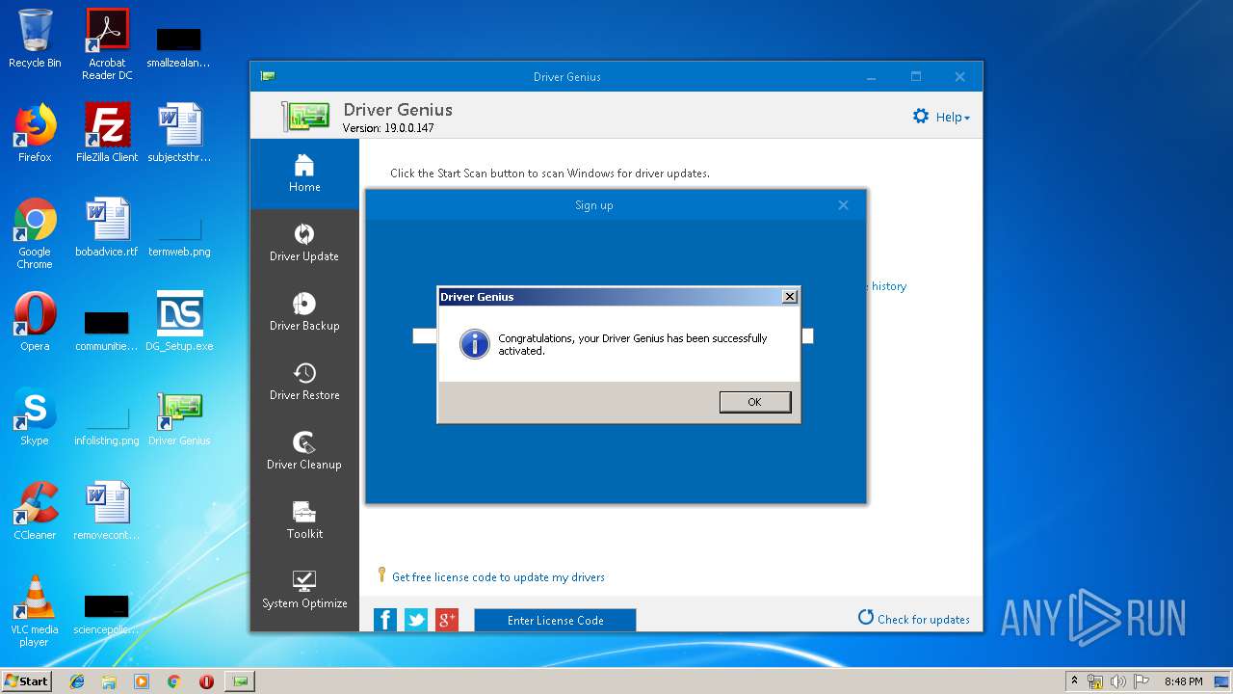The image size is (1233, 694).
Task: Click the Action Center flag icon
Action: (x=1141, y=681)
